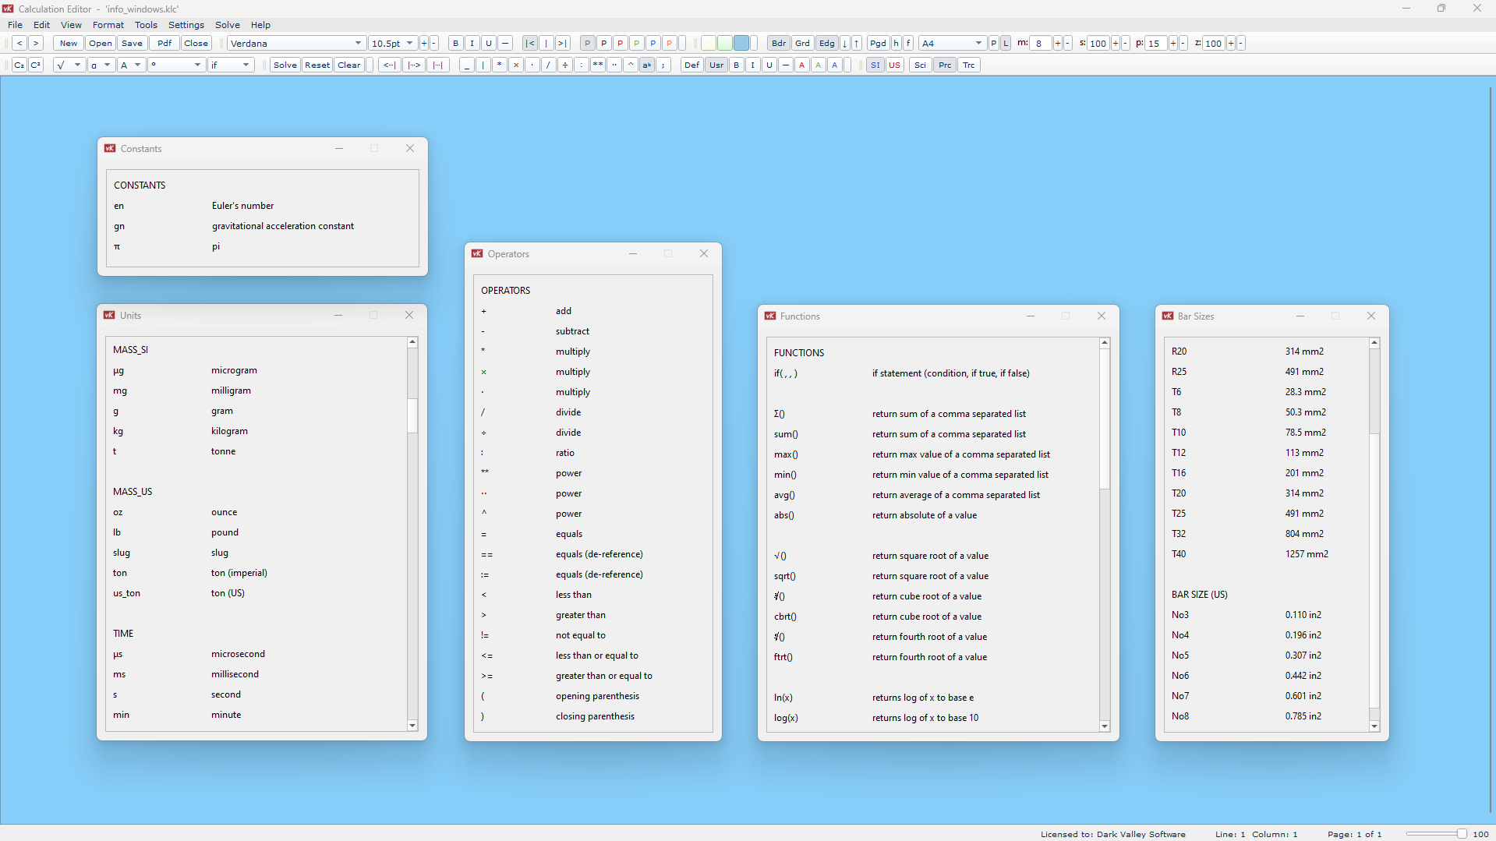The image size is (1496, 841).
Task: Click the superscript C² icon
Action: pyautogui.click(x=36, y=65)
